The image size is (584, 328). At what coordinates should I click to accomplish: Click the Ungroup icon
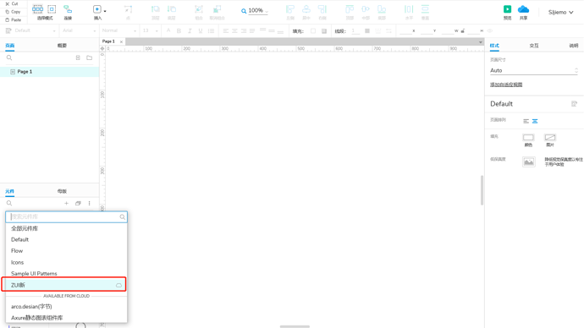[217, 9]
